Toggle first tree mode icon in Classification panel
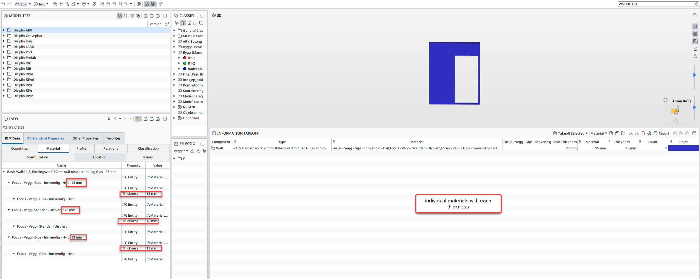This screenshot has height=279, width=700. pyautogui.click(x=177, y=23)
